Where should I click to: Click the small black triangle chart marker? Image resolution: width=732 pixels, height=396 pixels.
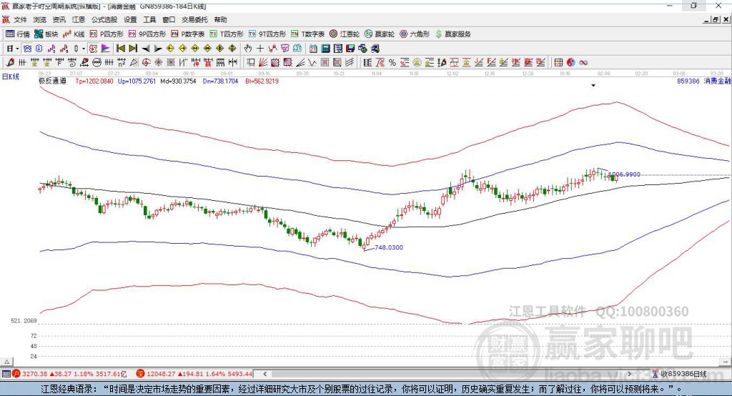(593, 86)
